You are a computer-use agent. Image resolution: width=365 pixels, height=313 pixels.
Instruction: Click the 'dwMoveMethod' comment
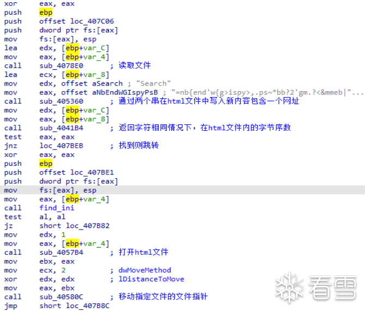coord(144,270)
